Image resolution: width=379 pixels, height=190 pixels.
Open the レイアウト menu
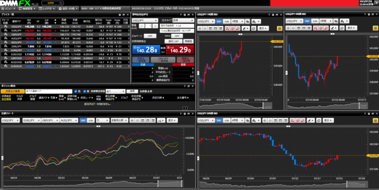(46, 9)
